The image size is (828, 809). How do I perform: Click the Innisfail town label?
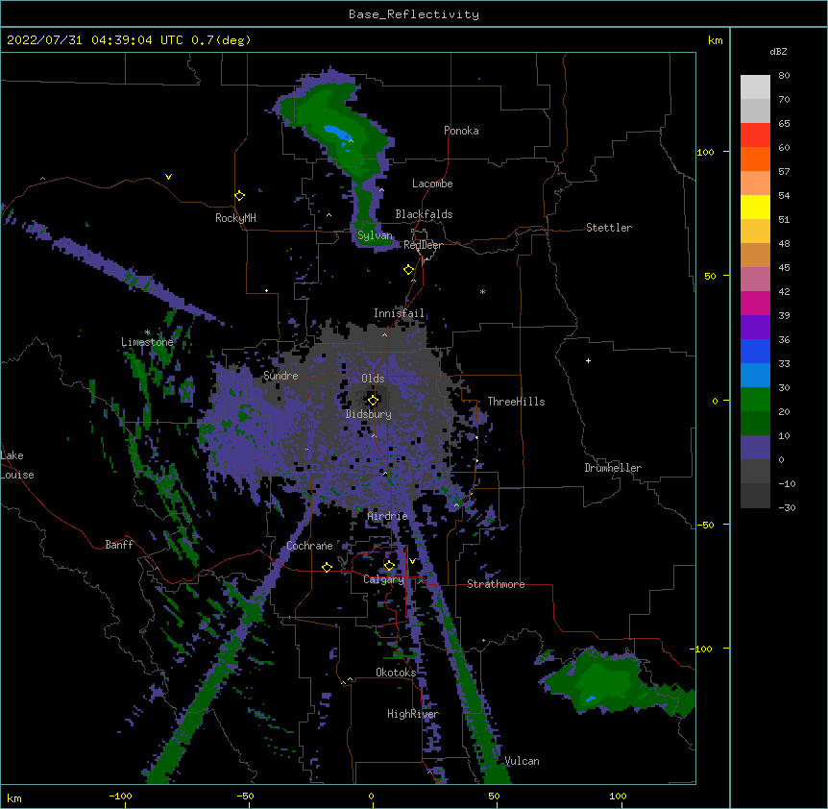tap(399, 313)
